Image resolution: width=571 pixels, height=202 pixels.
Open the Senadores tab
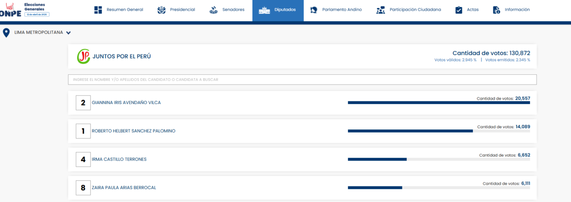tap(233, 10)
